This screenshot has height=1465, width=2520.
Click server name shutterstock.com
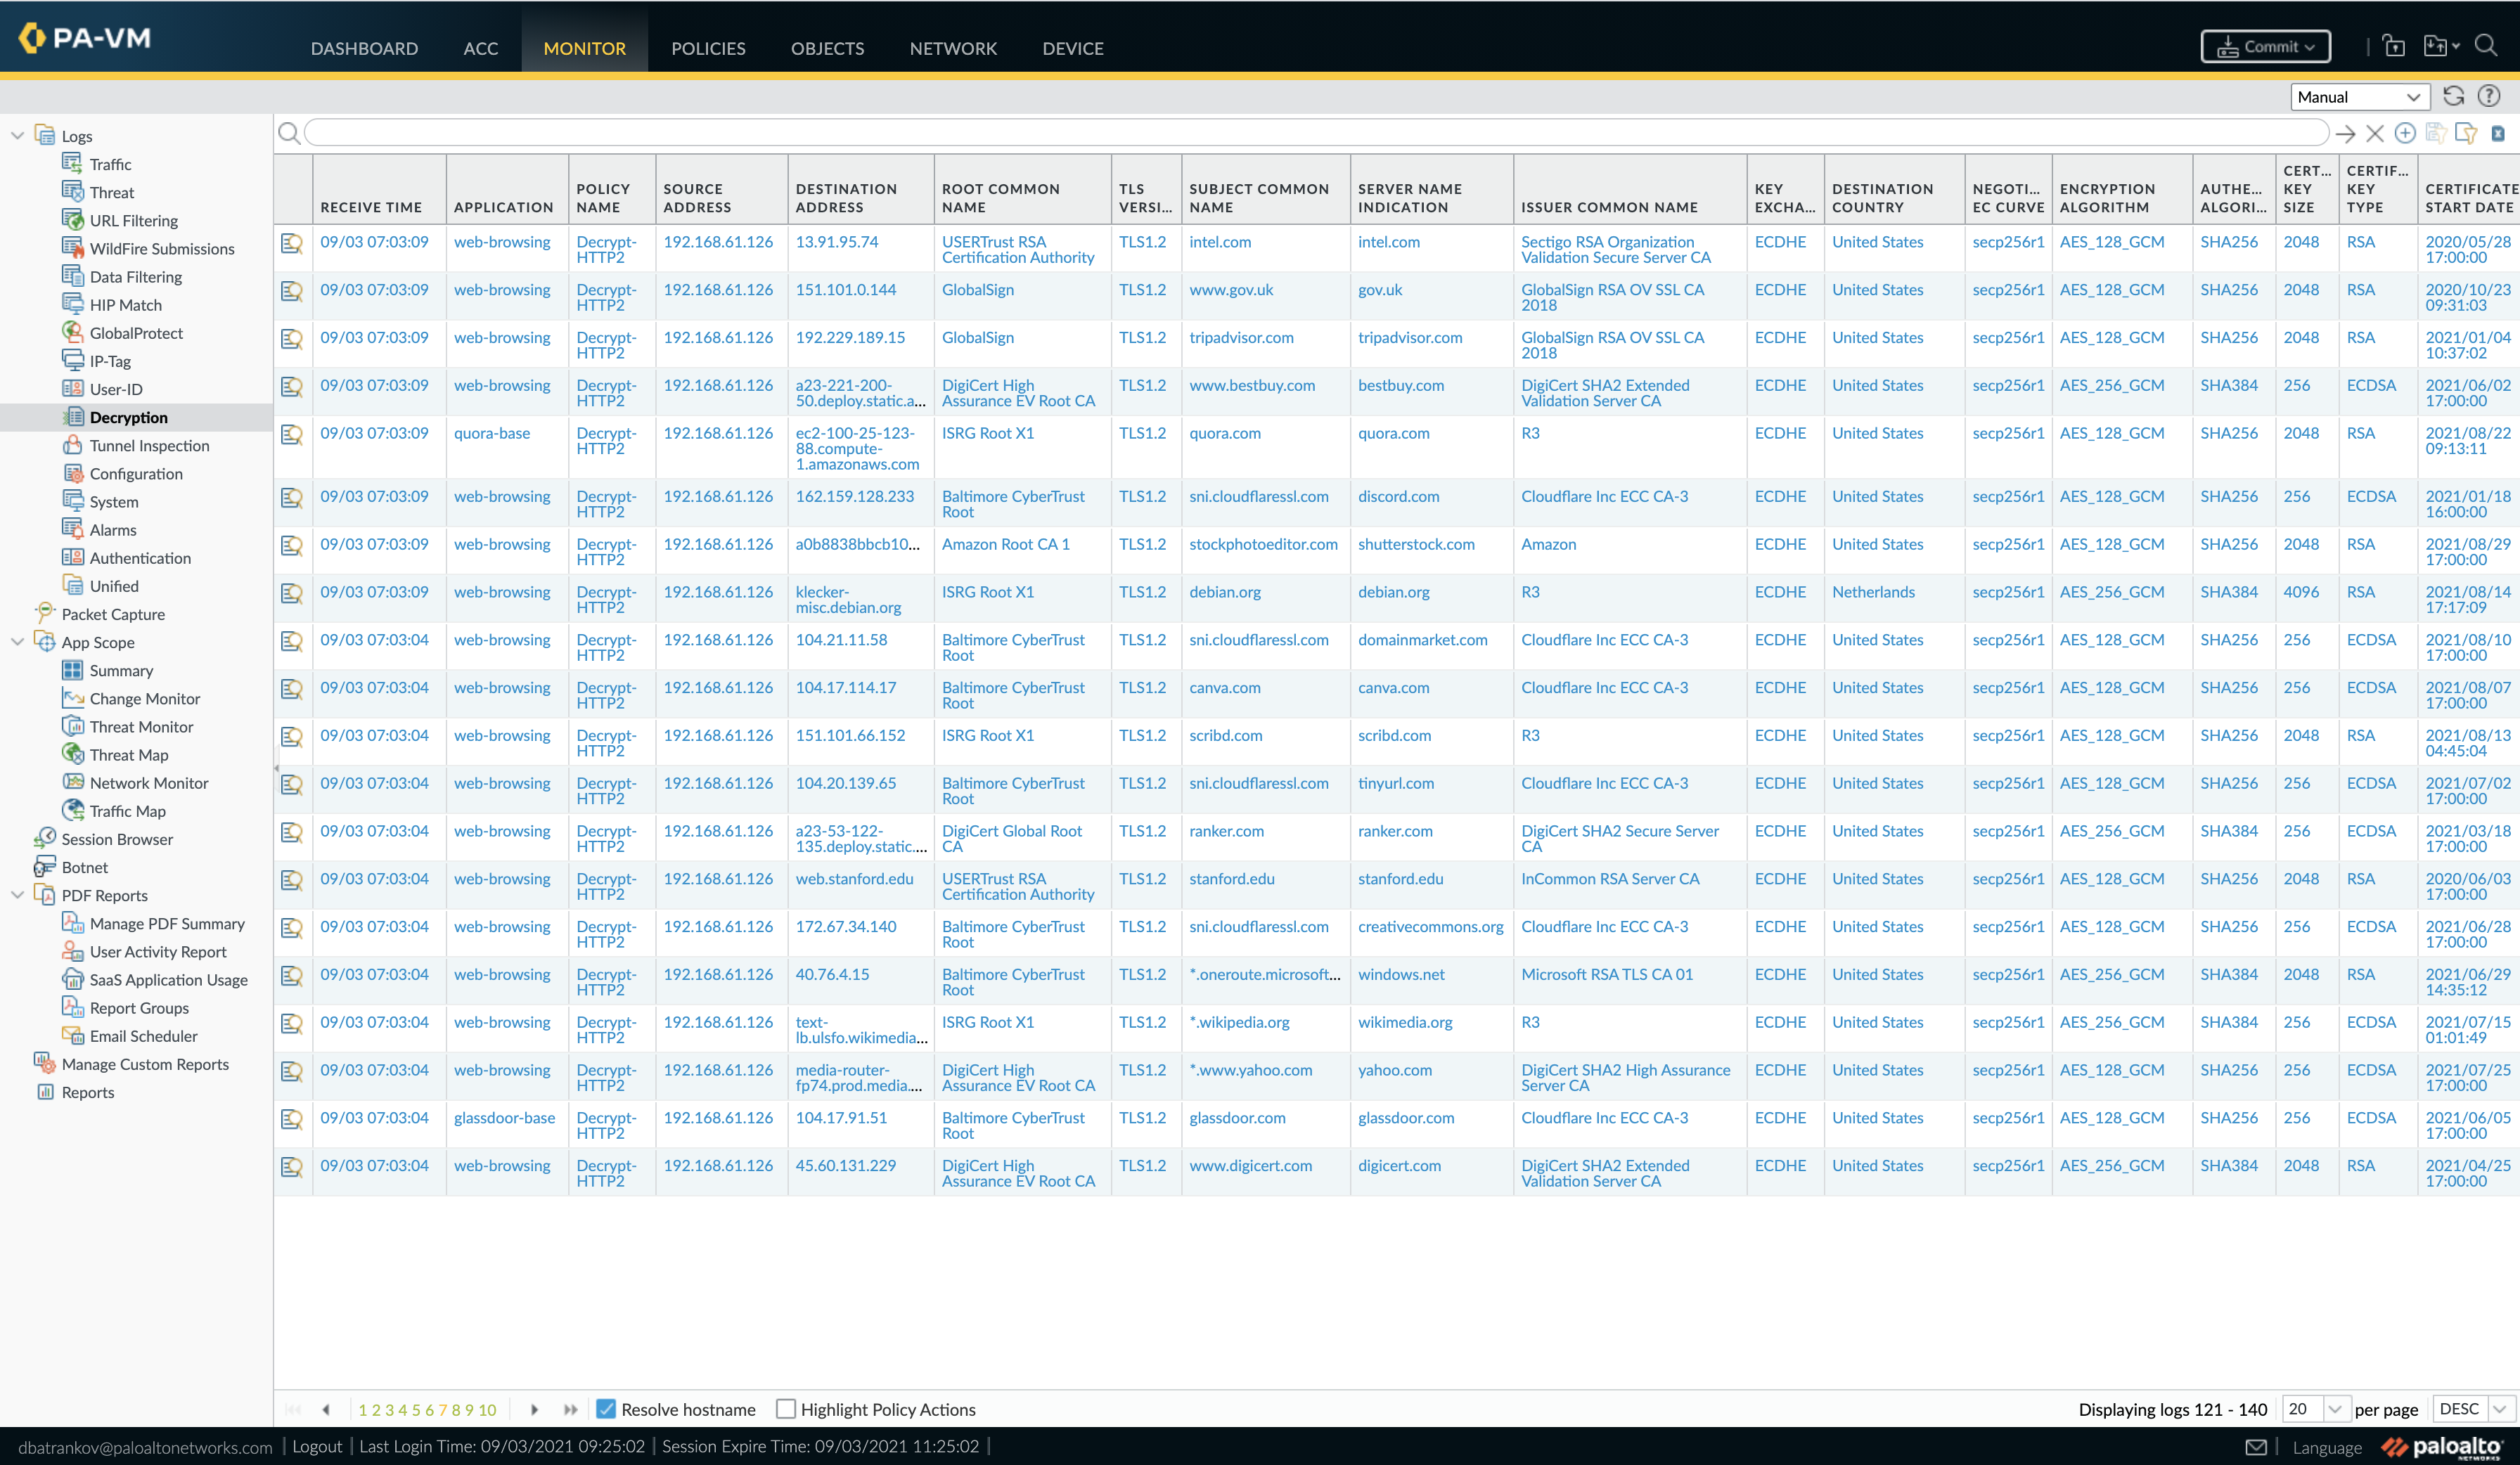click(x=1416, y=544)
